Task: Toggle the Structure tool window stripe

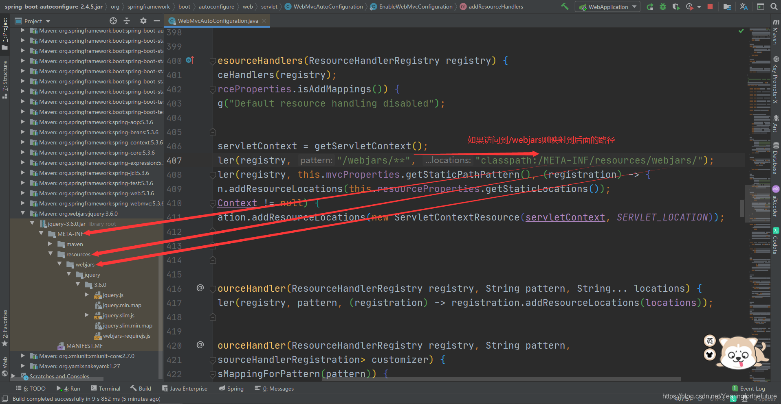Action: click(x=5, y=80)
